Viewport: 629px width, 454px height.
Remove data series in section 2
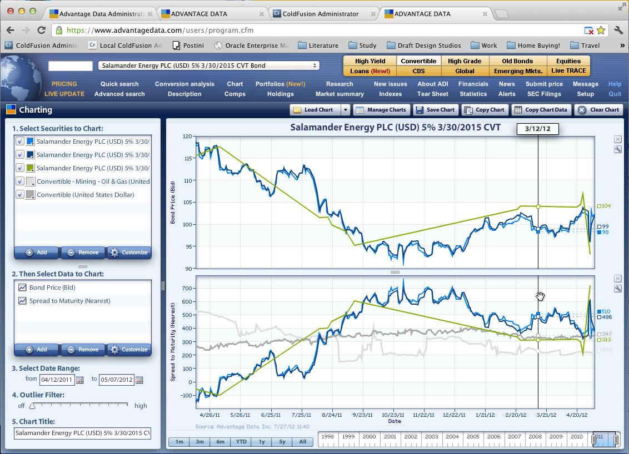(83, 350)
